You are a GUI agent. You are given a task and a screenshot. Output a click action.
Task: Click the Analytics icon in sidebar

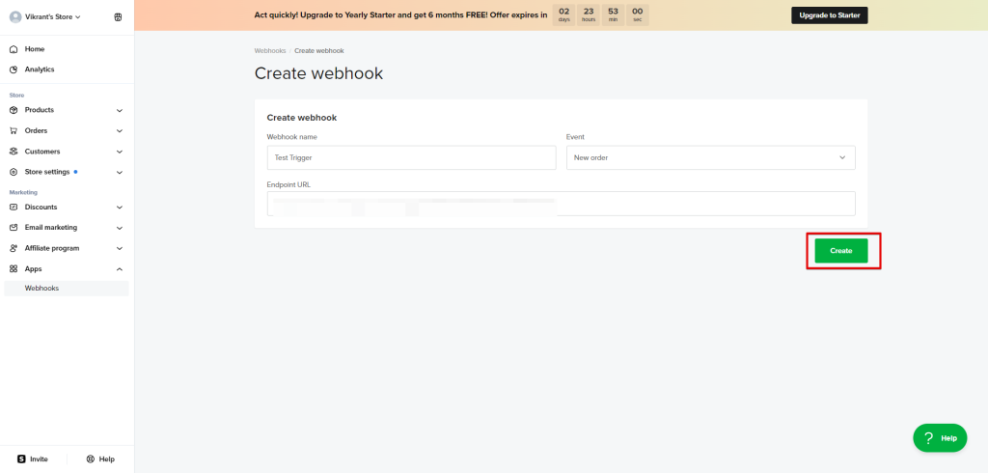pyautogui.click(x=14, y=70)
